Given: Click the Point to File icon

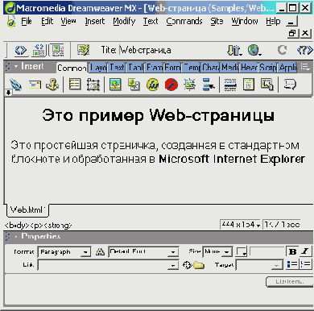Looking at the screenshot, I should coord(187,265).
